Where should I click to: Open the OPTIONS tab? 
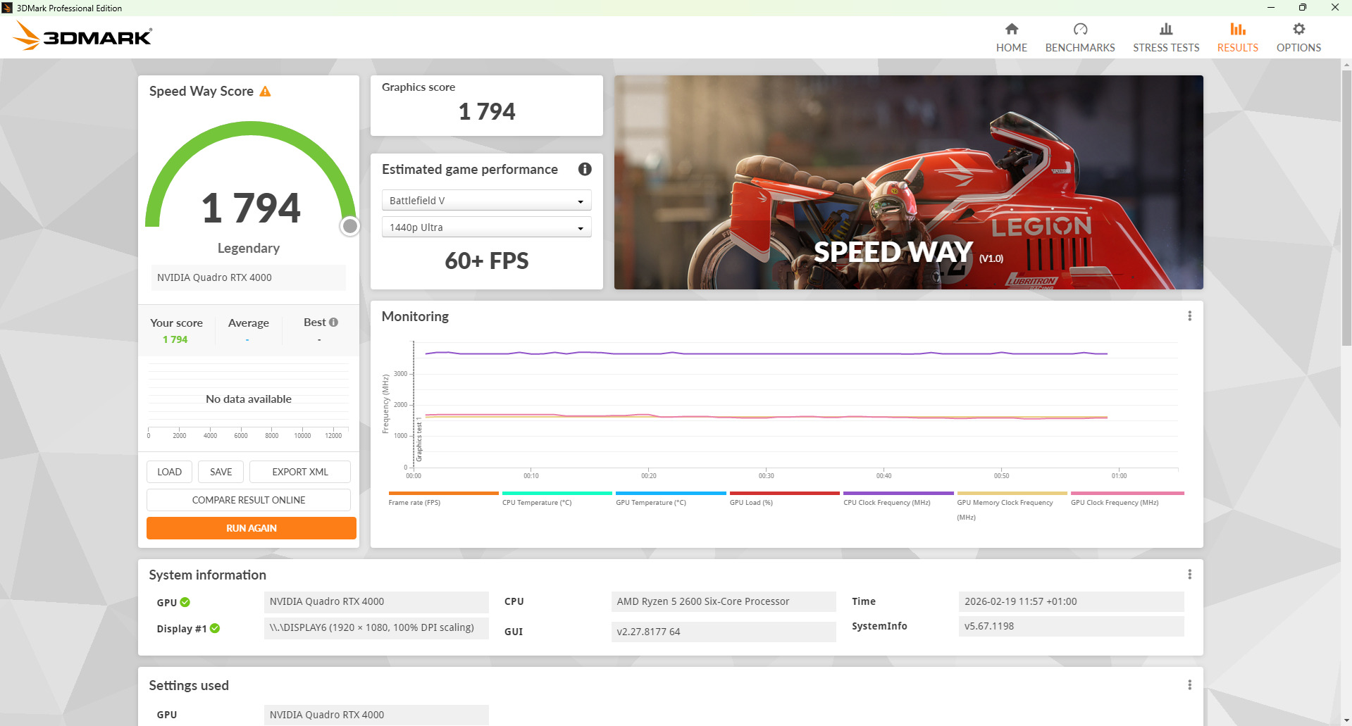click(1298, 37)
